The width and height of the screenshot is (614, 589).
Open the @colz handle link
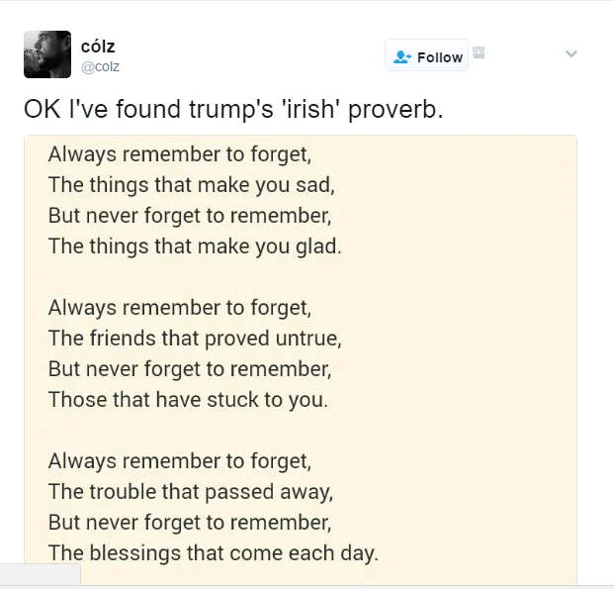[100, 66]
